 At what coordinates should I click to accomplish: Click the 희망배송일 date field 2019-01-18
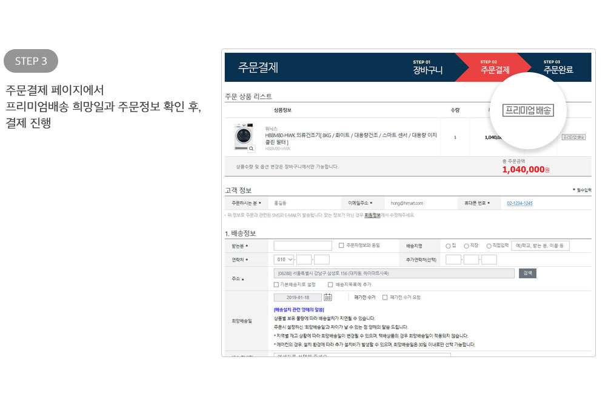(x=298, y=298)
